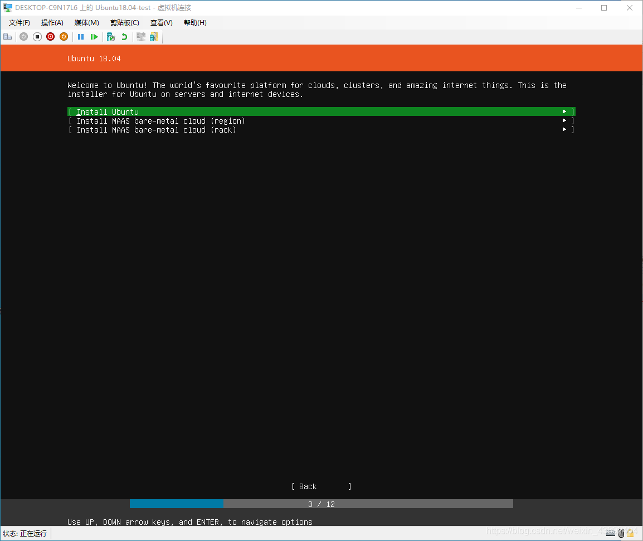
Task: Choose Install MAAS bare-metal cloud (rack)
Action: (x=321, y=130)
